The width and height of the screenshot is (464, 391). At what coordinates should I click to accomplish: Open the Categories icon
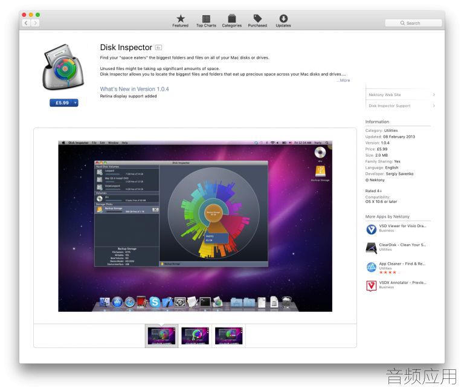point(232,18)
